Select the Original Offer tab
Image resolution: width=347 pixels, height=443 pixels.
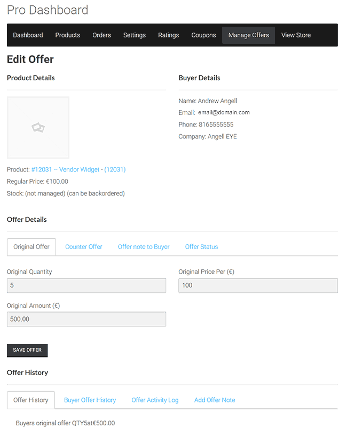[x=31, y=247]
